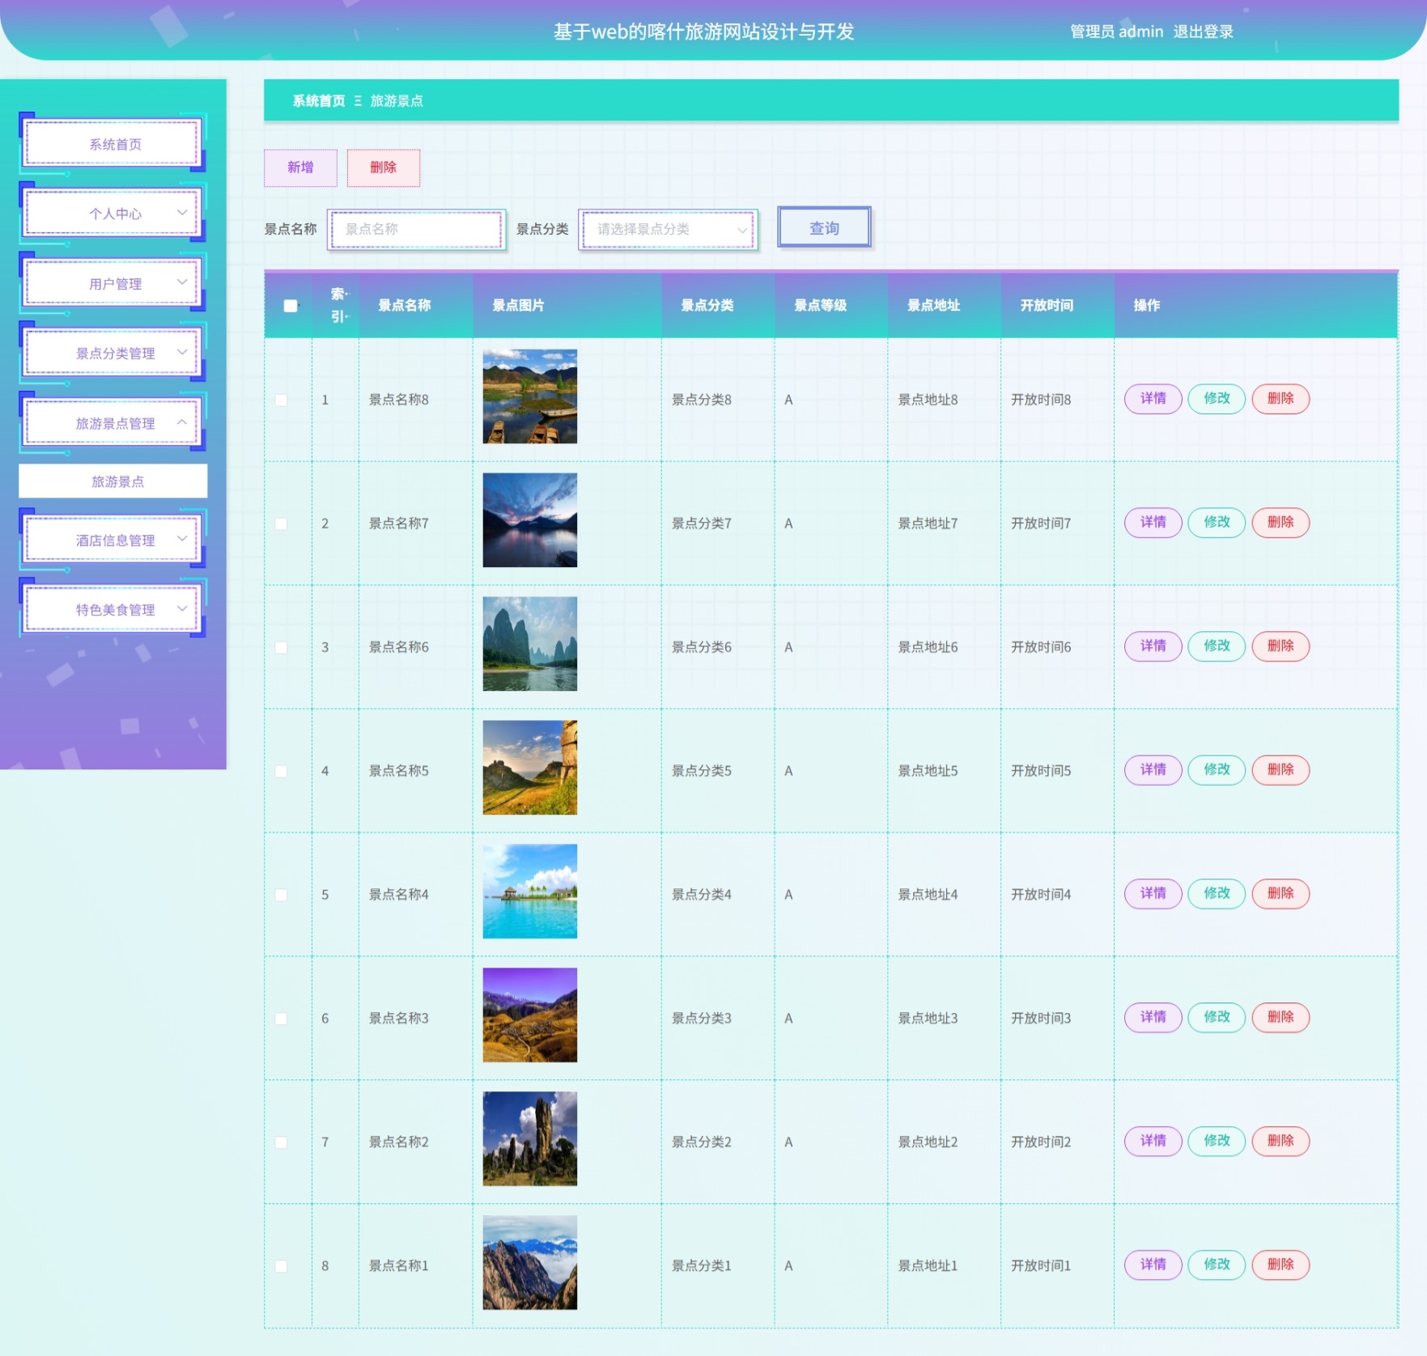Viewport: 1427px width, 1356px height.
Task: Check the checkbox for row 景点名称3
Action: 281,1019
